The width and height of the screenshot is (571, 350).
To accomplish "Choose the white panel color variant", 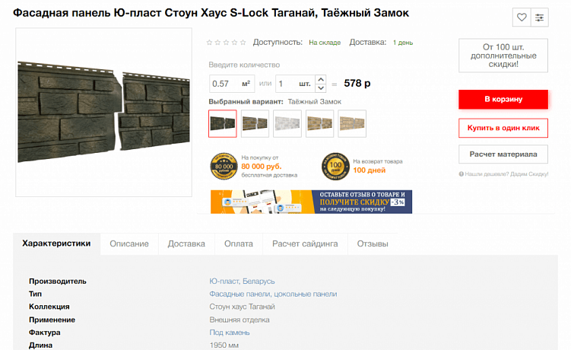I will 287,123.
